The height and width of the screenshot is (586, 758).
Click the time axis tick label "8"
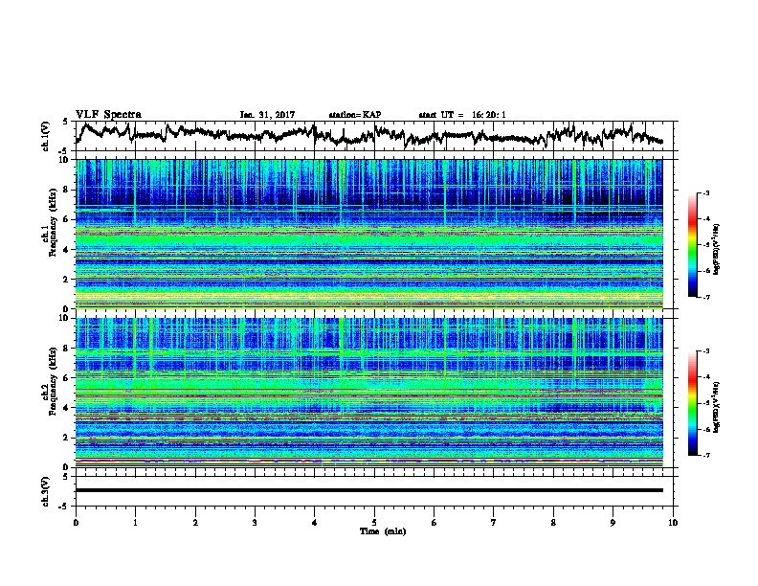553,523
